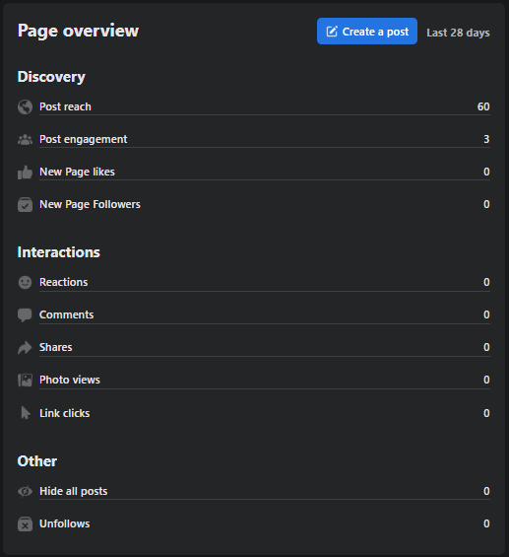Click the thumbs-up icon for New Page likes
The width and height of the screenshot is (509, 557).
(25, 173)
